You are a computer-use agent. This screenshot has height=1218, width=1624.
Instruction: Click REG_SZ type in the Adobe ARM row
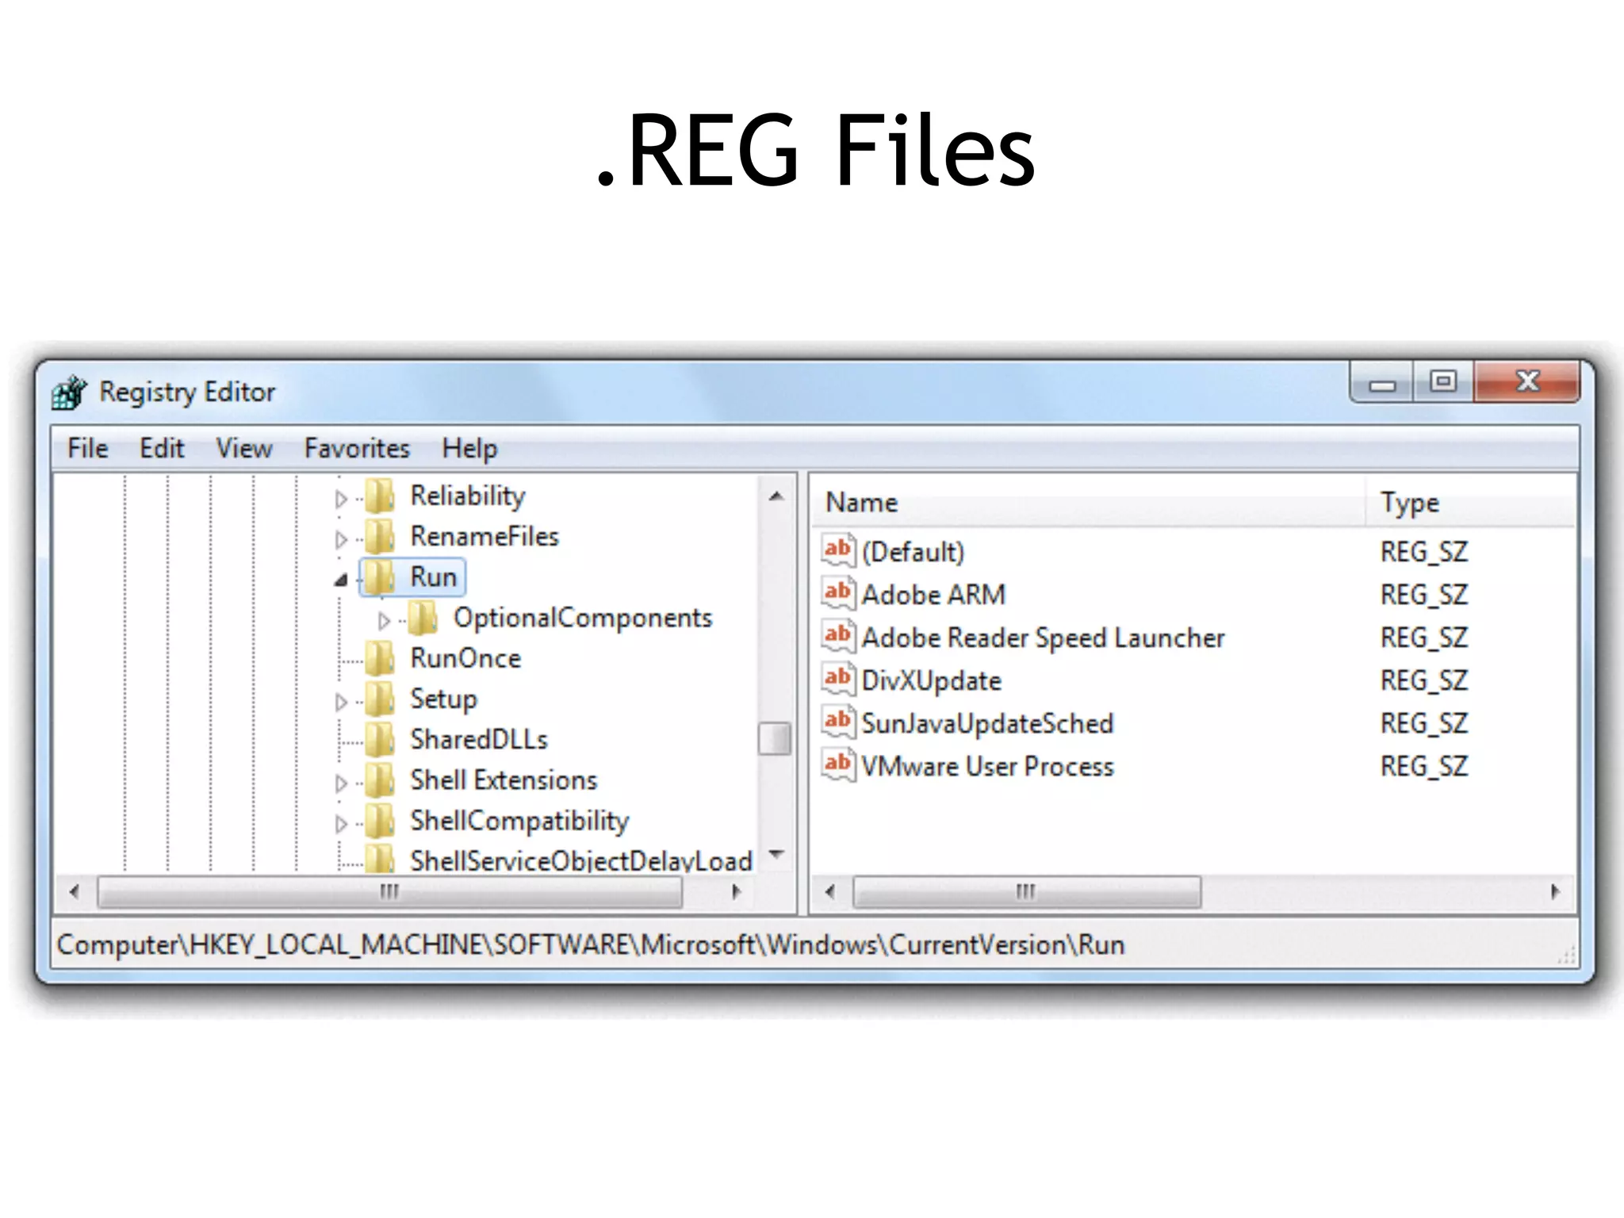coord(1424,595)
